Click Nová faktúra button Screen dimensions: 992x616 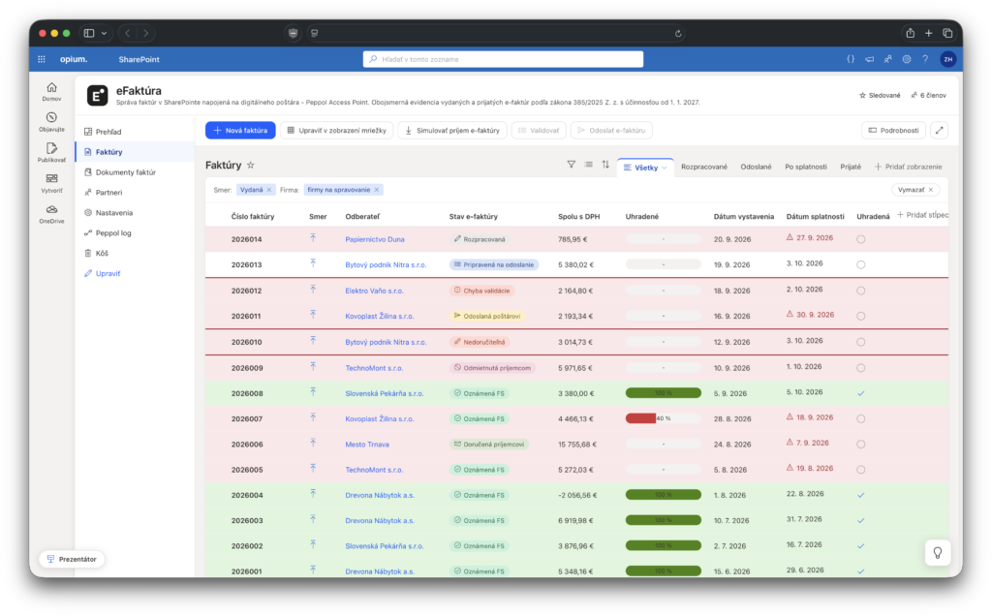[x=240, y=131]
